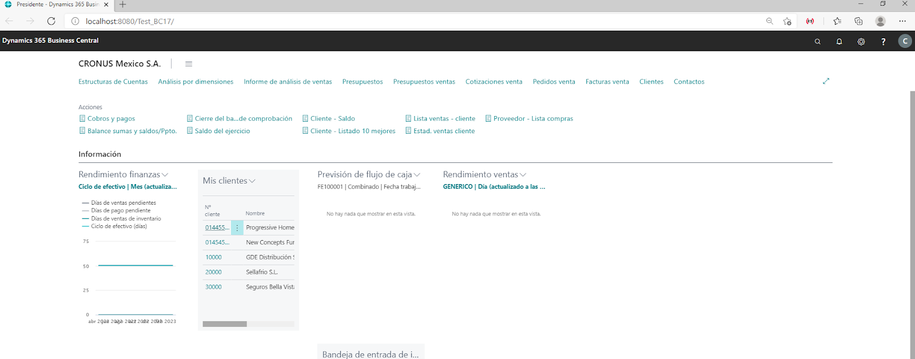The image size is (915, 359).
Task: Click the browser back arrow
Action: point(9,21)
